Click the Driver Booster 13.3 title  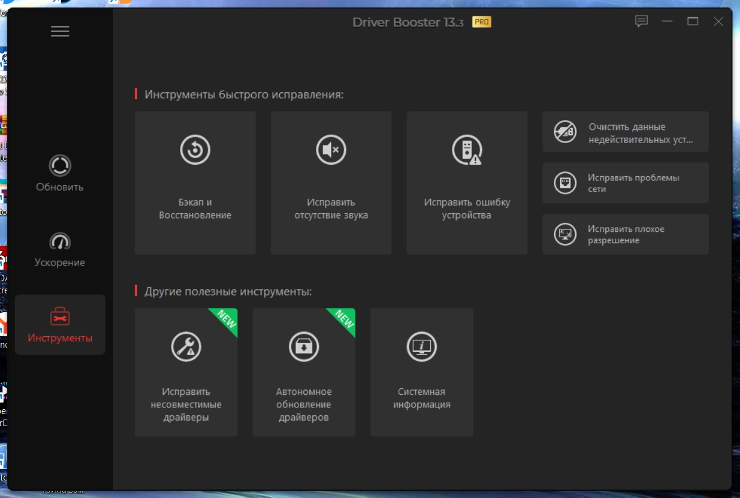pyautogui.click(x=408, y=22)
